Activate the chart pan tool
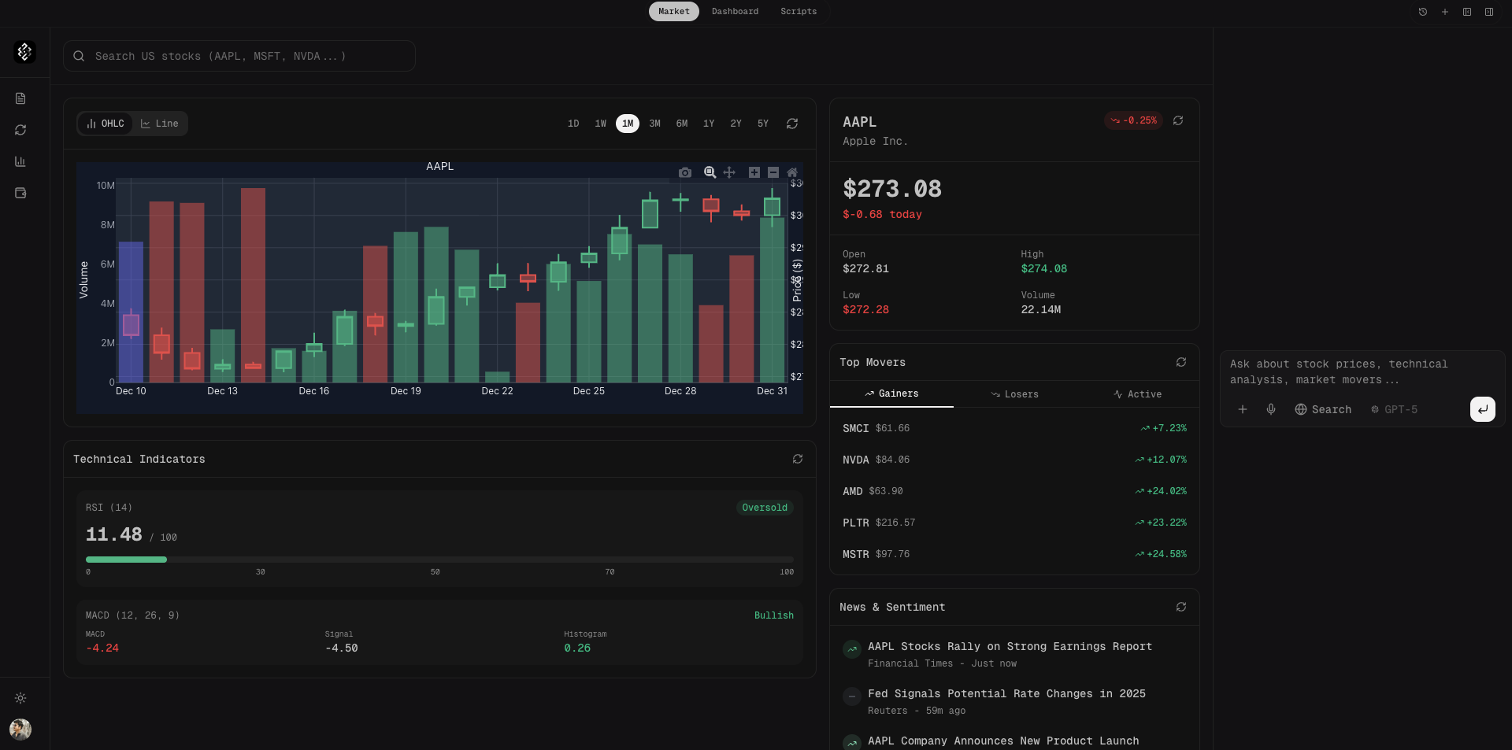This screenshot has height=750, width=1512. [x=729, y=172]
